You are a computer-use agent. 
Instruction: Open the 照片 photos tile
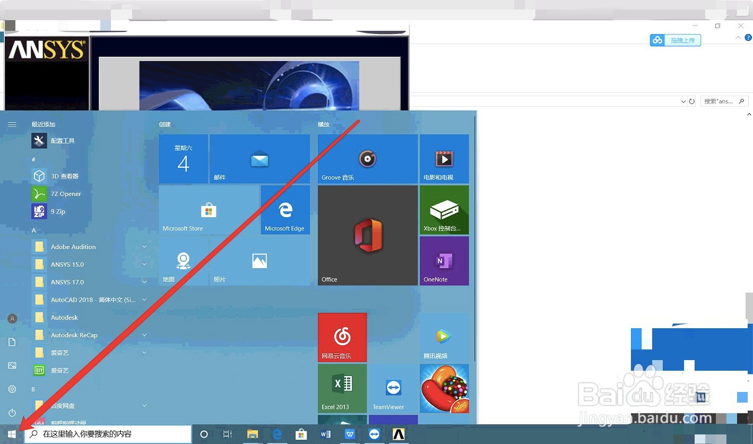pyautogui.click(x=259, y=261)
